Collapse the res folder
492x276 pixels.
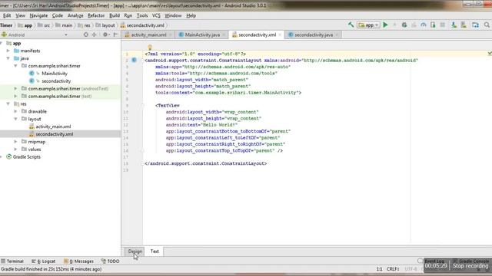(8, 103)
